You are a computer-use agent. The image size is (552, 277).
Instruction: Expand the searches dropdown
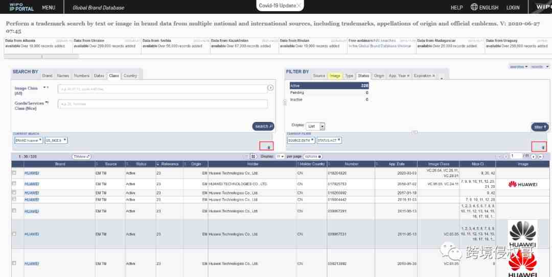tap(519, 67)
